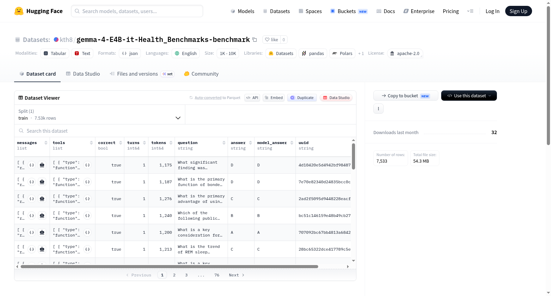Click the Duplicate button
This screenshot has height=296, width=551.
(302, 98)
